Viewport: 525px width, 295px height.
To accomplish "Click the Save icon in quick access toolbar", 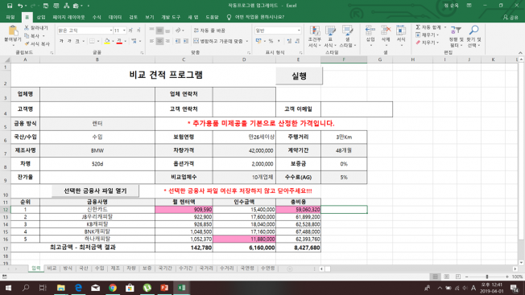I will tap(10, 6).
